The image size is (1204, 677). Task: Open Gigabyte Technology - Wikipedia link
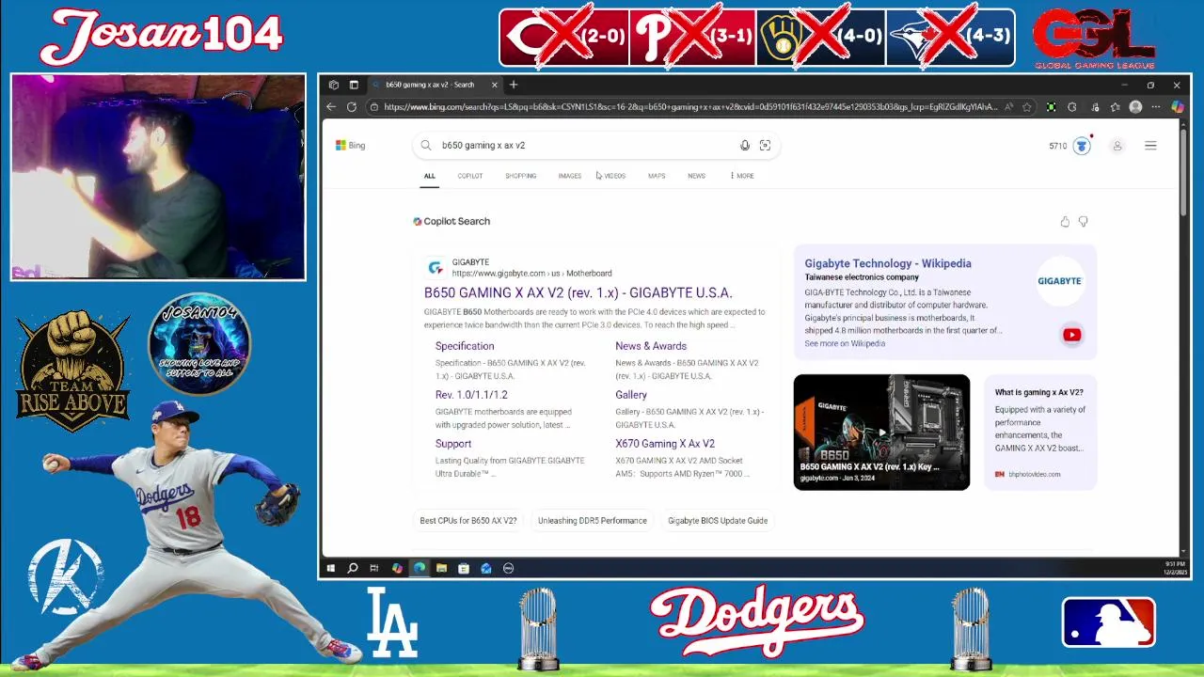point(888,264)
